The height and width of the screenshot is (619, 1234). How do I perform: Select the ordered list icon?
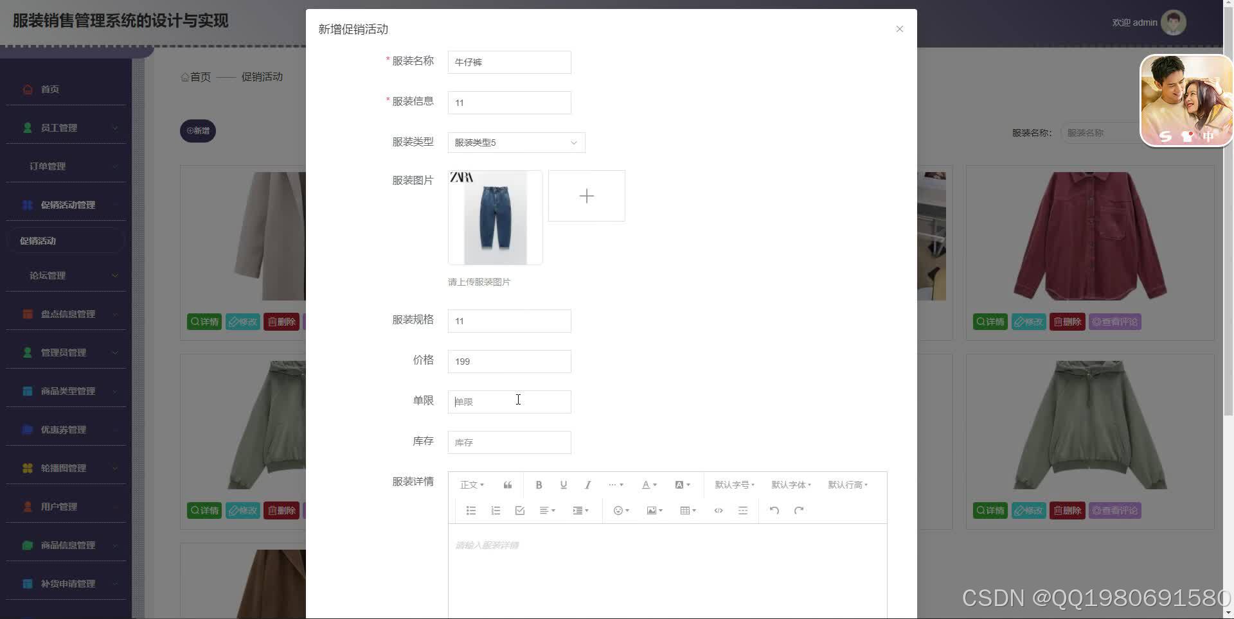496,510
